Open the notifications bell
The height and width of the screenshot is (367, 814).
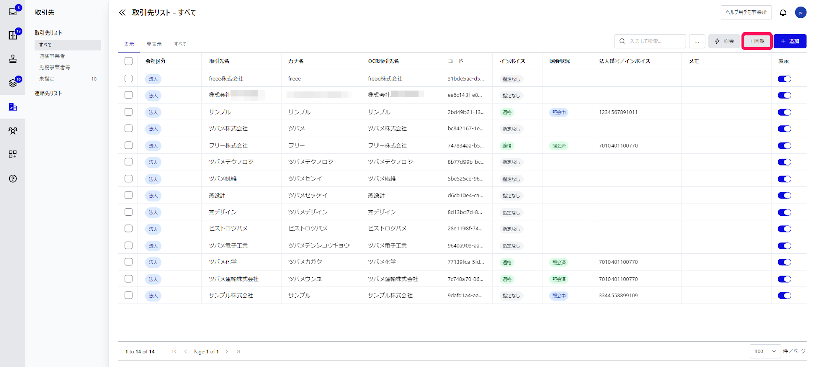783,12
